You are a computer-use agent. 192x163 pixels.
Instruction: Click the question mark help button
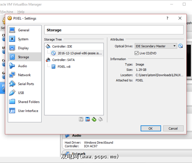[167, 18]
